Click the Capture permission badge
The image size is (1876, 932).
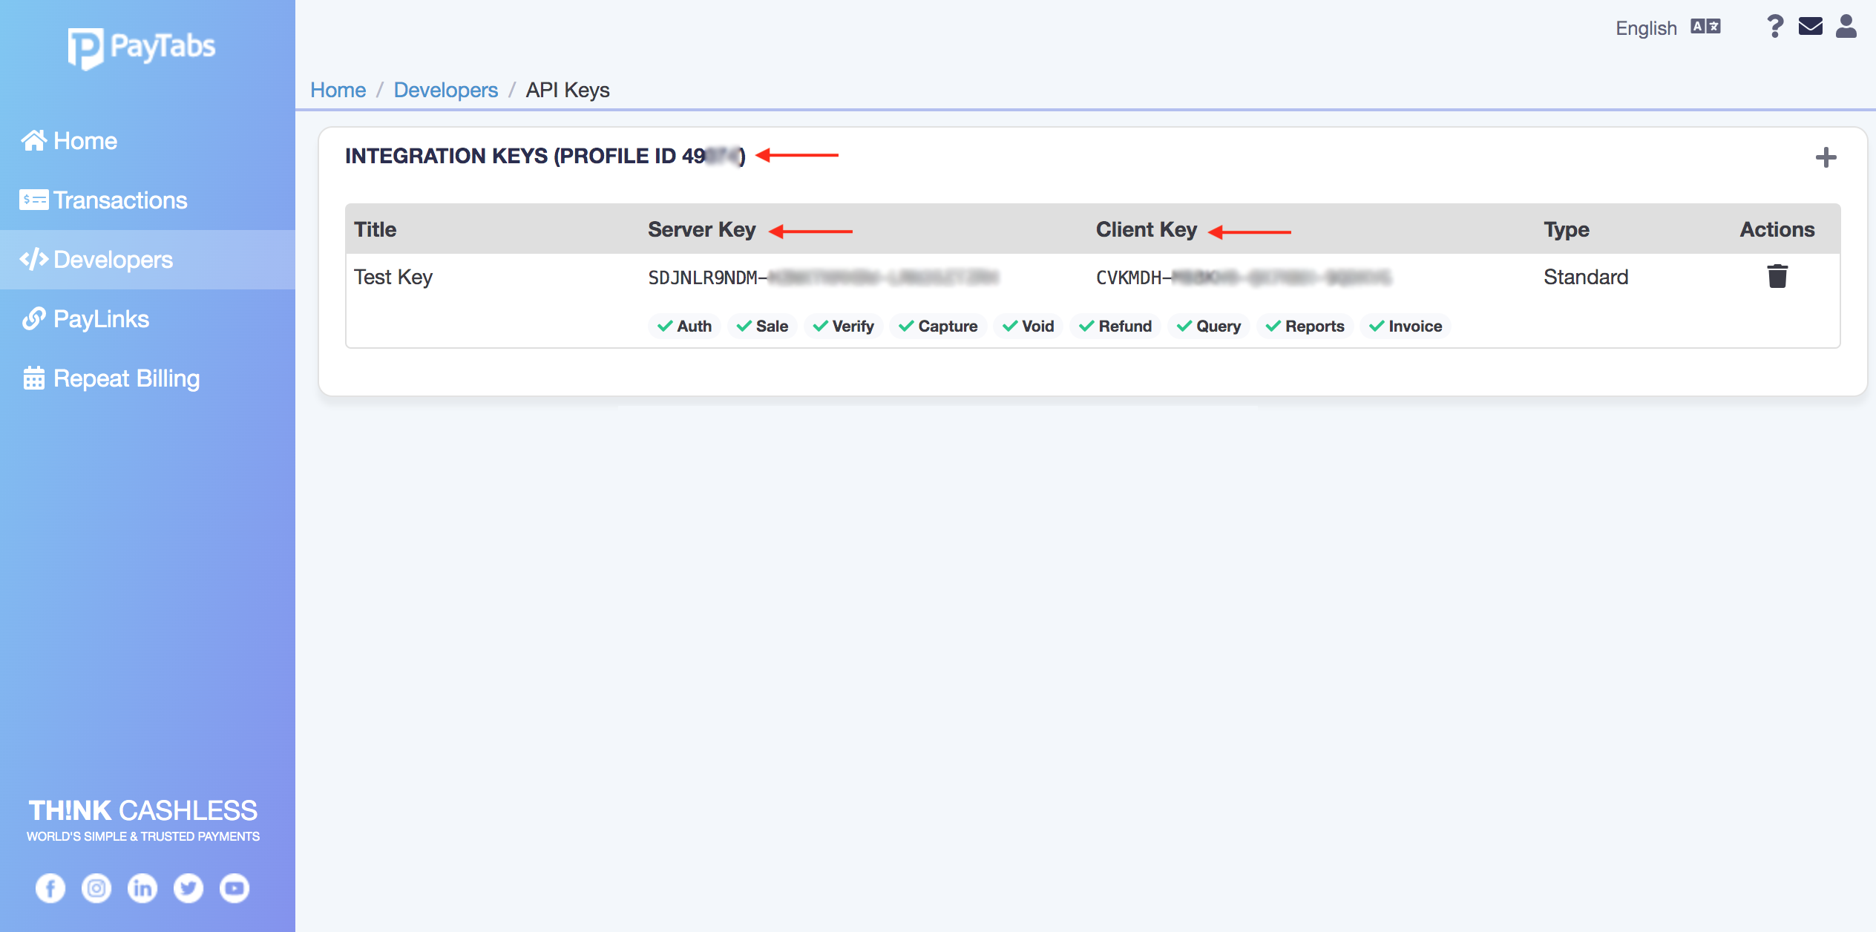(x=938, y=326)
